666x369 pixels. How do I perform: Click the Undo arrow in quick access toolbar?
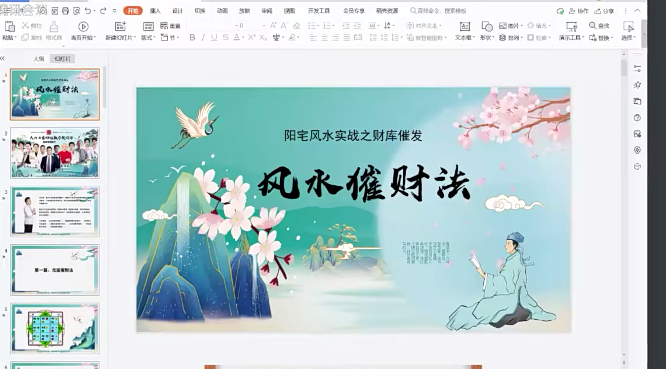pos(88,11)
